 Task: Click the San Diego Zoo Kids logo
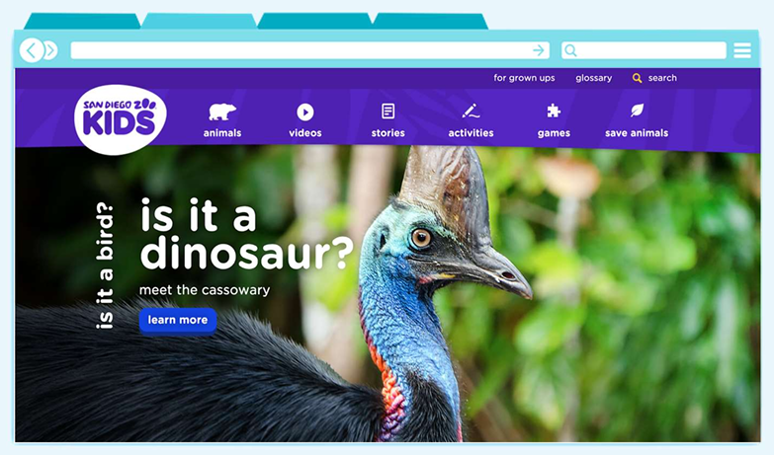(x=120, y=119)
